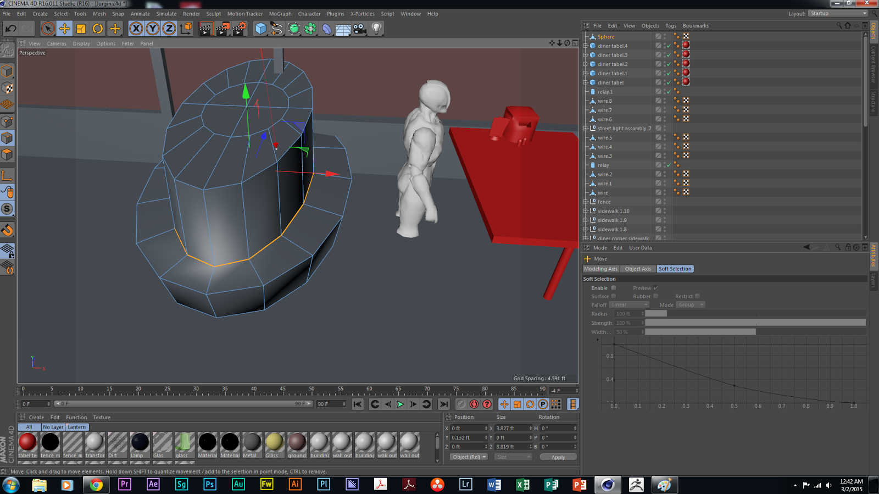Click the light bulb Light object icon
The width and height of the screenshot is (879, 494).
(376, 29)
